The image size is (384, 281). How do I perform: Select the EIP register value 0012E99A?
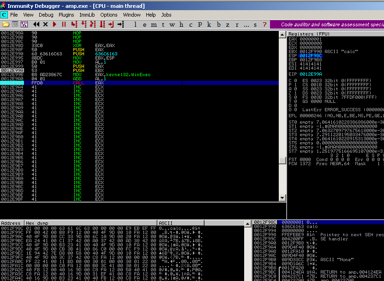[311, 74]
